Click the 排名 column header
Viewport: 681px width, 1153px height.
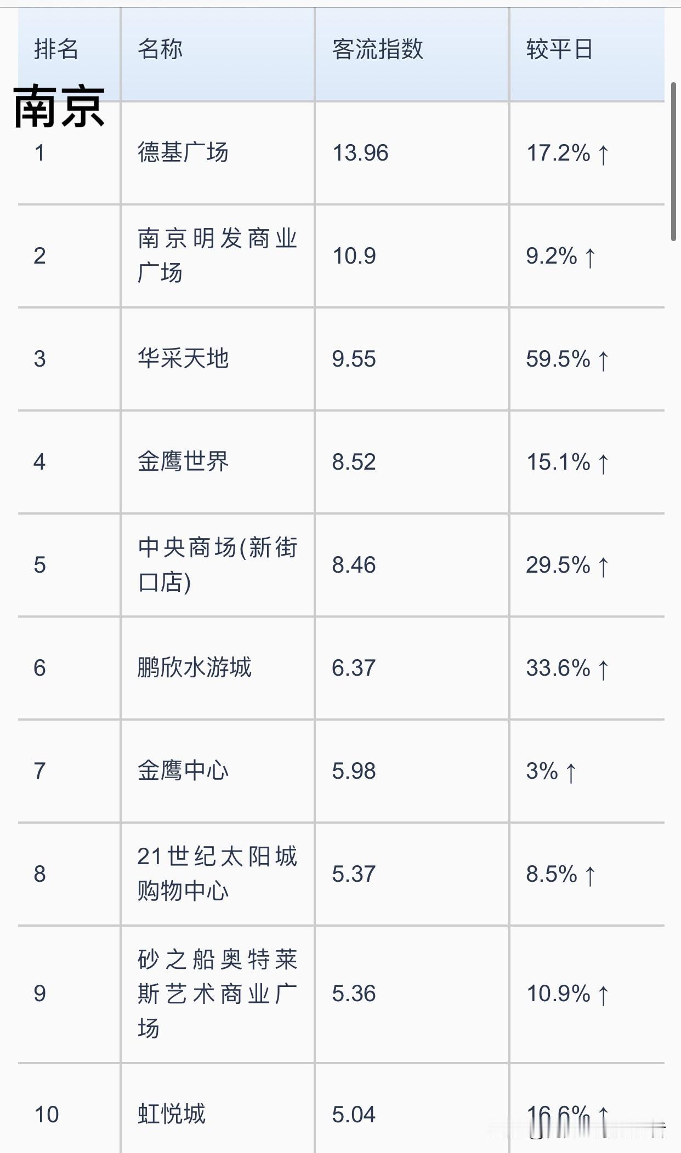[x=56, y=49]
